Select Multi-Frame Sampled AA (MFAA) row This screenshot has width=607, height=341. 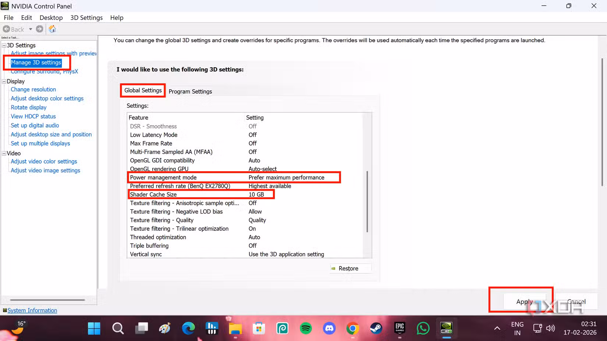(x=245, y=152)
